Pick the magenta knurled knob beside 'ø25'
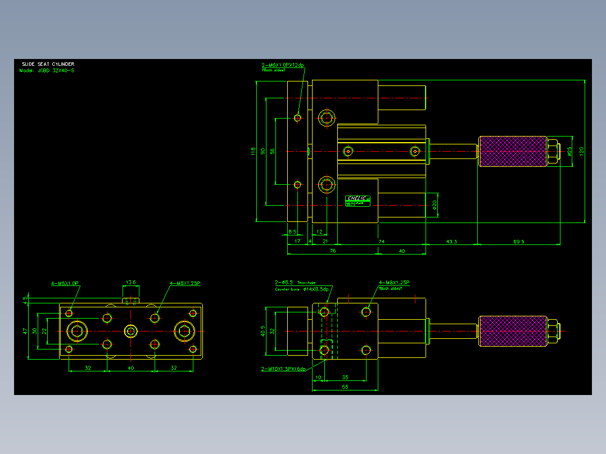This screenshot has width=606, height=454. point(513,152)
